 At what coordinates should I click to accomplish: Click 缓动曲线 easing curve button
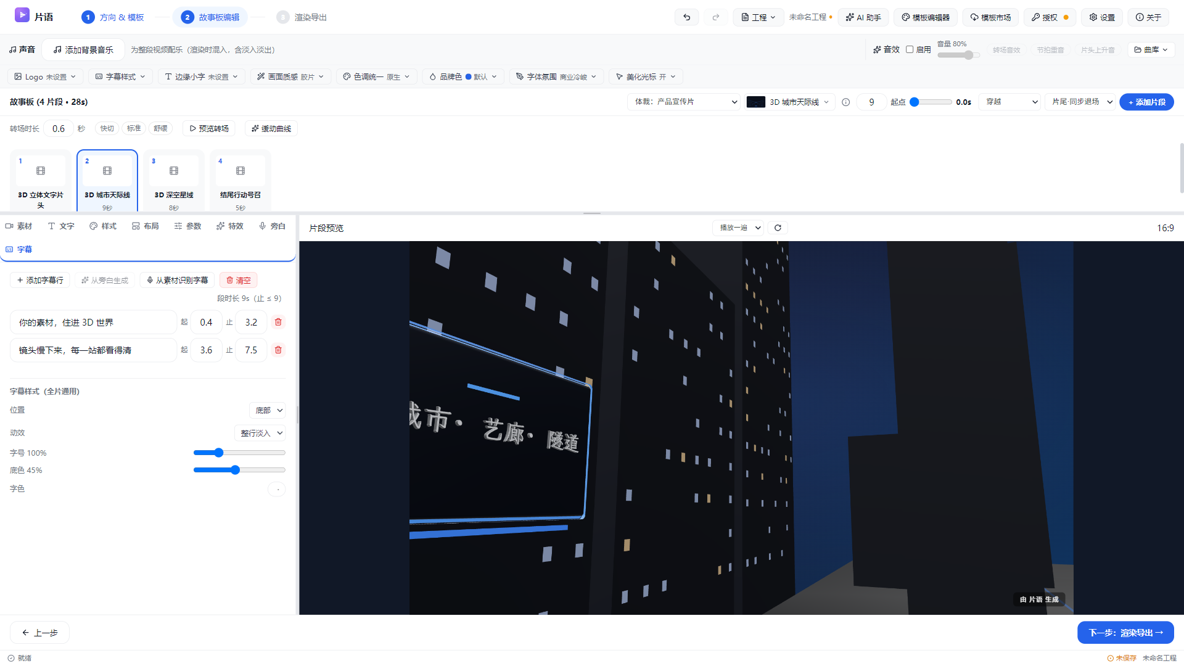click(271, 128)
